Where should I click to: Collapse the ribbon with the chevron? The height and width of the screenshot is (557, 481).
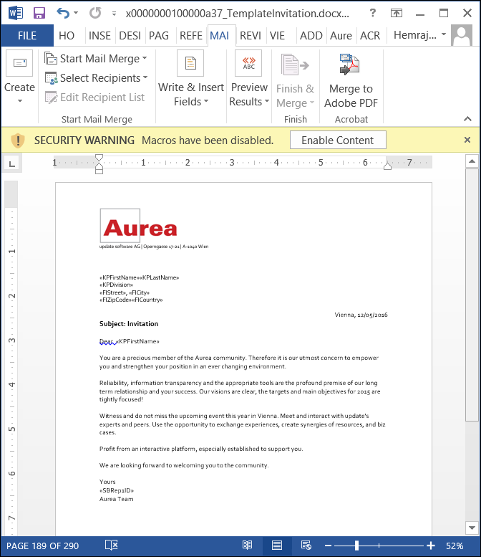(x=468, y=119)
